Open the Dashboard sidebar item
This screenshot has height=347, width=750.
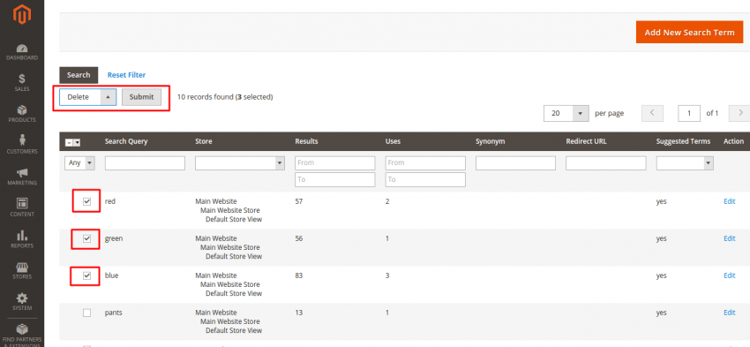tap(21, 52)
